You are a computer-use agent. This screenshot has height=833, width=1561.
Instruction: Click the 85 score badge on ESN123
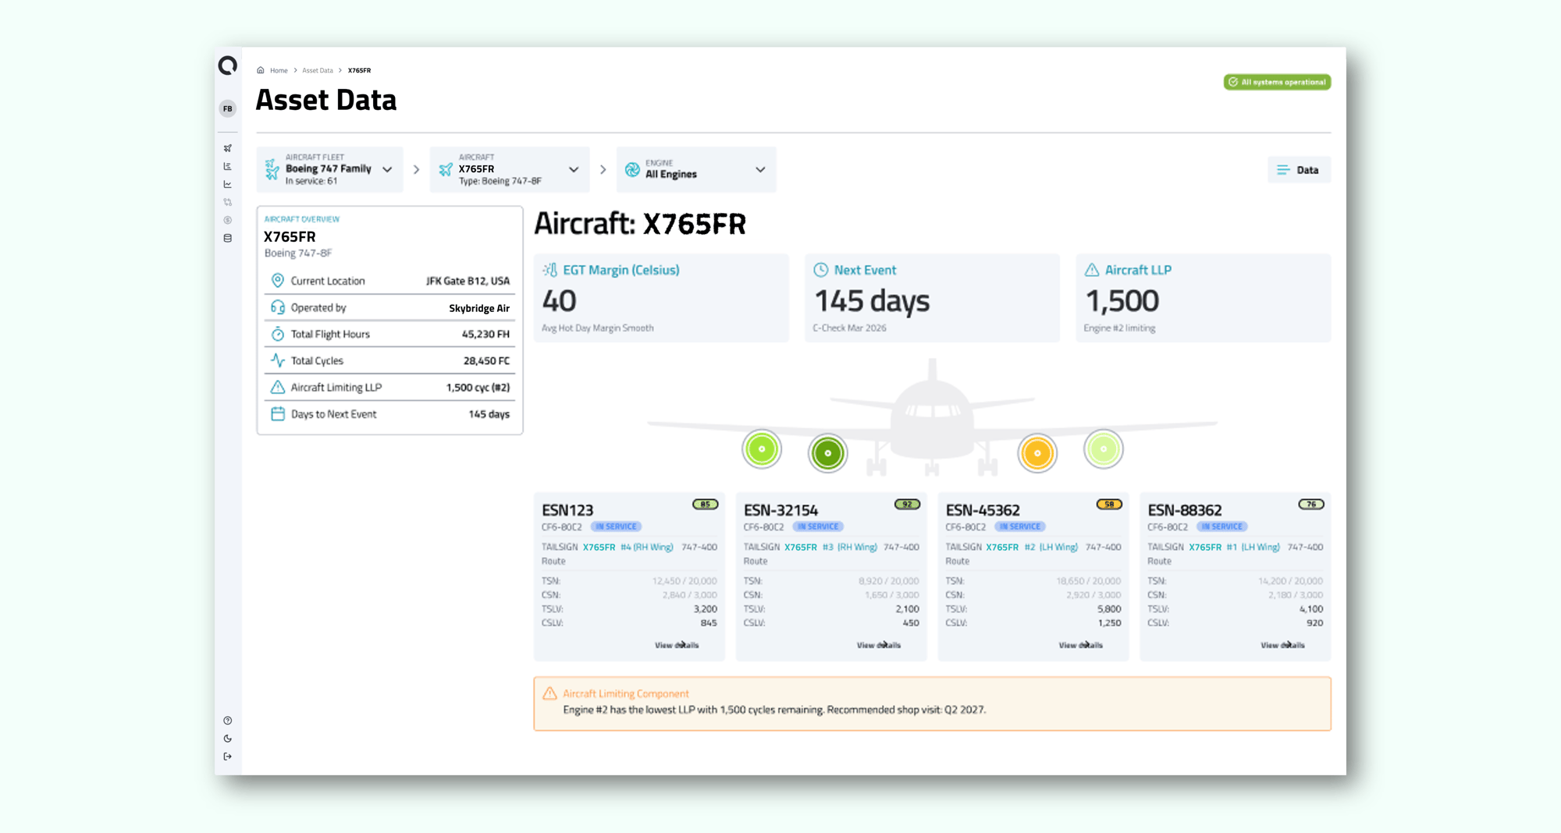(x=705, y=505)
